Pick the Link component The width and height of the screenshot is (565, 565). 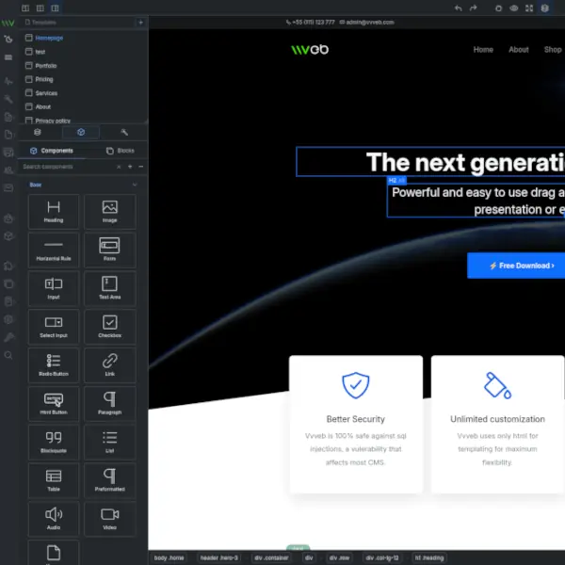[x=110, y=365]
